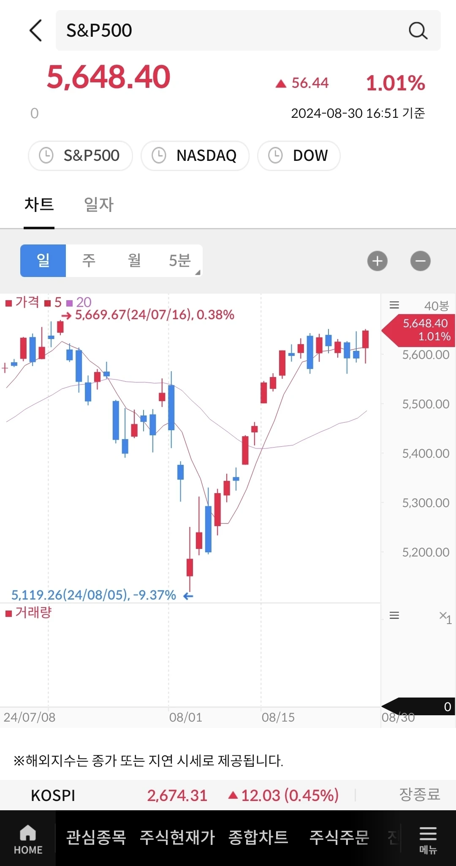
Task: Open the 메뉴 hamburger menu
Action: (x=428, y=839)
